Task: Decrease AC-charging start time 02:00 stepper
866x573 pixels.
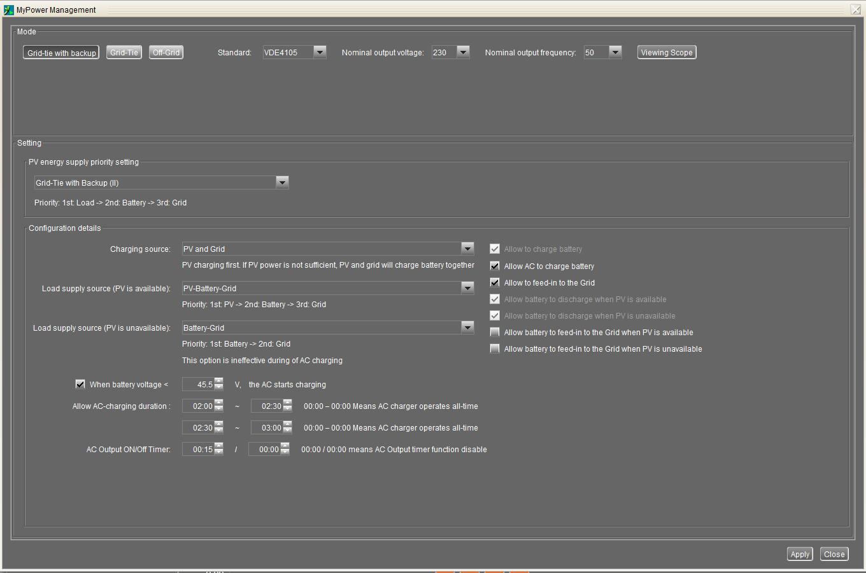Action: pyautogui.click(x=219, y=409)
